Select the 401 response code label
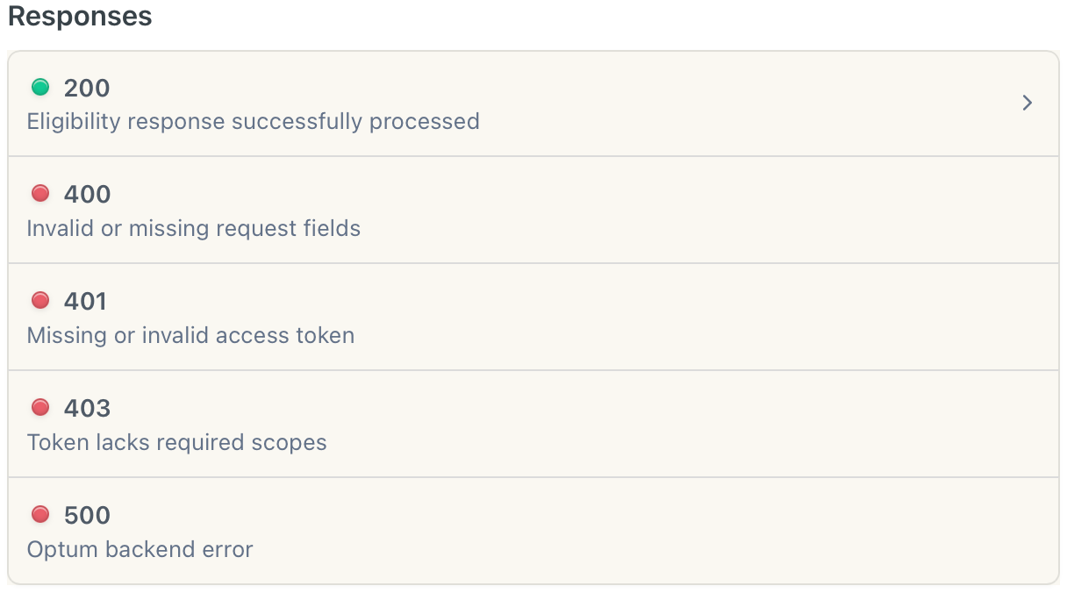1067x593 pixels. (x=85, y=301)
